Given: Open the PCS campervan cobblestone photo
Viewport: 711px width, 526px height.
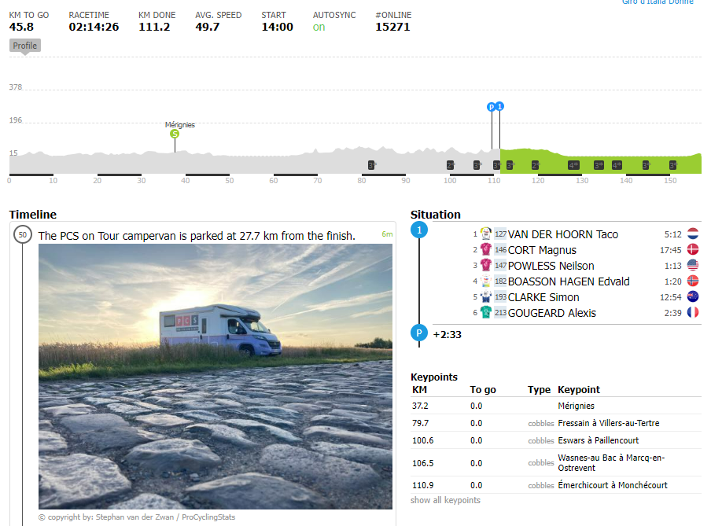Looking at the screenshot, I should coord(216,377).
